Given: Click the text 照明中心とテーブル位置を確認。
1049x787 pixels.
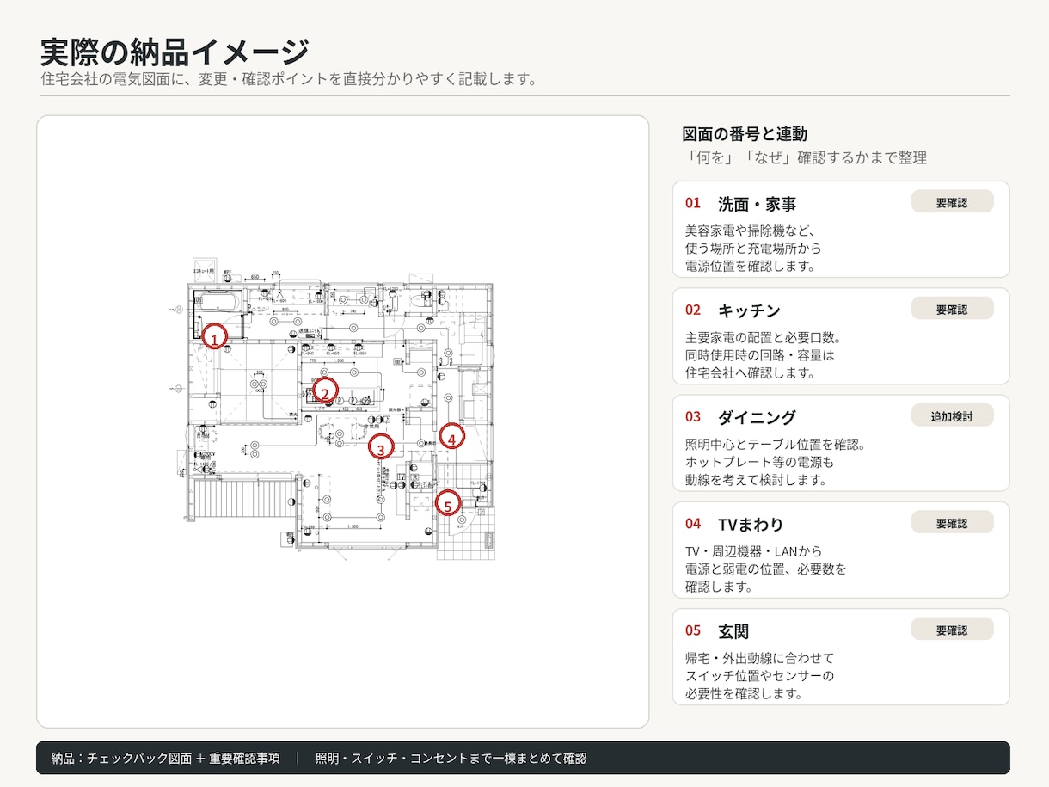Looking at the screenshot, I should point(775,445).
